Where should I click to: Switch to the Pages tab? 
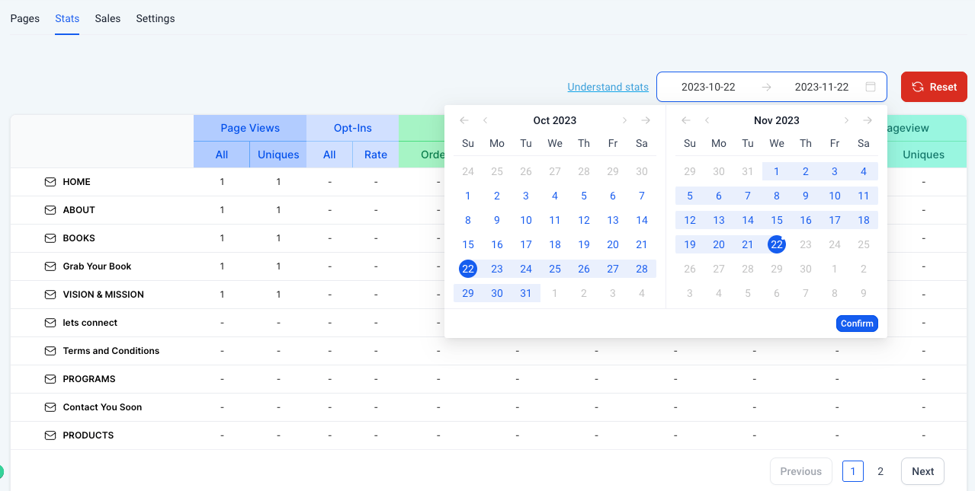[x=24, y=18]
